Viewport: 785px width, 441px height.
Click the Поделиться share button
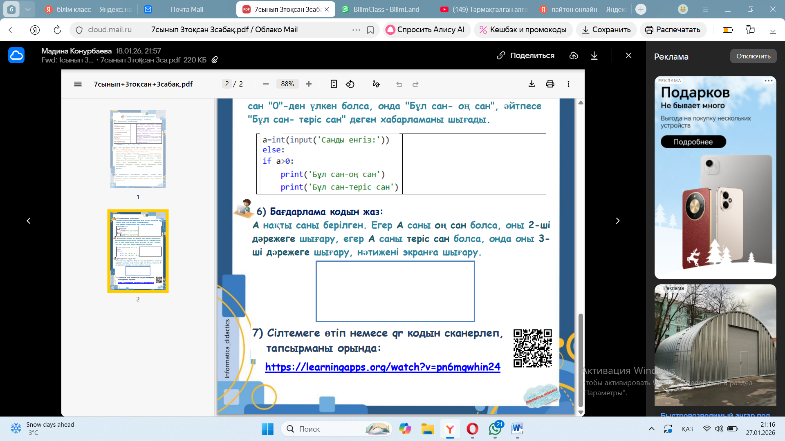(x=526, y=56)
